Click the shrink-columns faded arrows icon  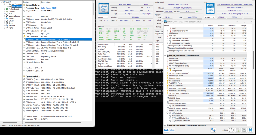172,130
